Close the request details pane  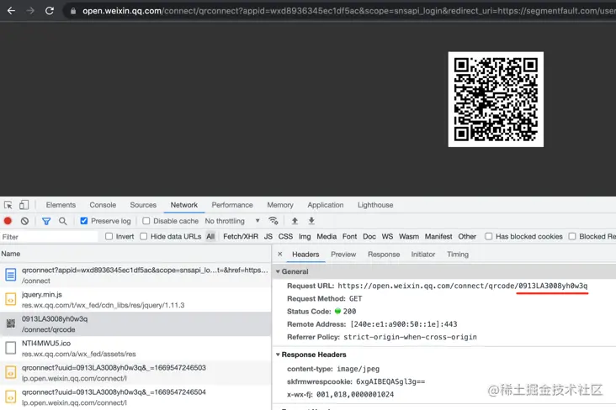point(279,254)
